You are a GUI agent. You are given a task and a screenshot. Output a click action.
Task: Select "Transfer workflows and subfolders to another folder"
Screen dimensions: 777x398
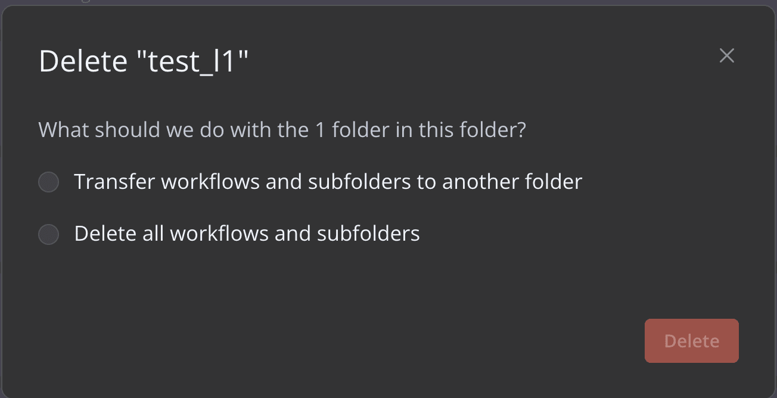[x=48, y=182]
